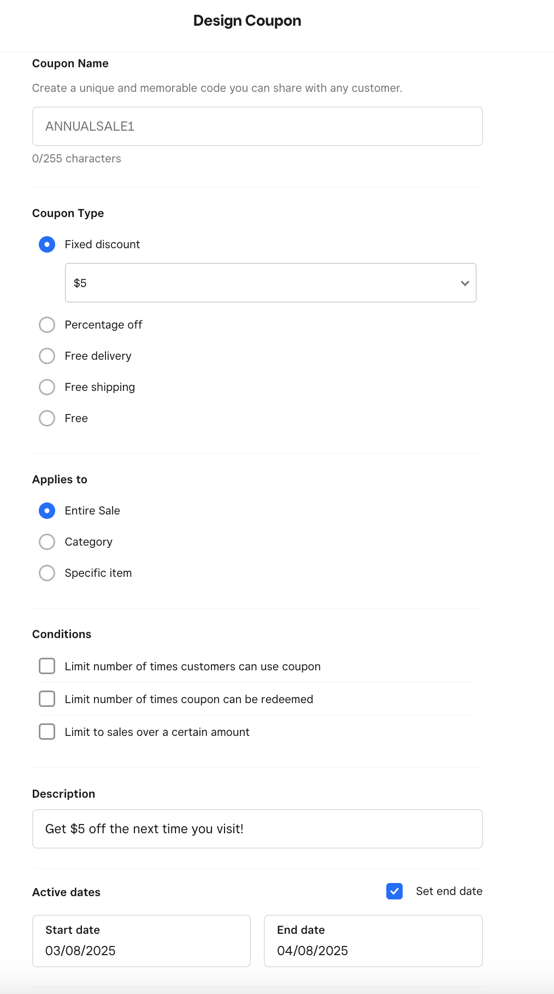Enable limit to sales over certain amount

click(47, 732)
